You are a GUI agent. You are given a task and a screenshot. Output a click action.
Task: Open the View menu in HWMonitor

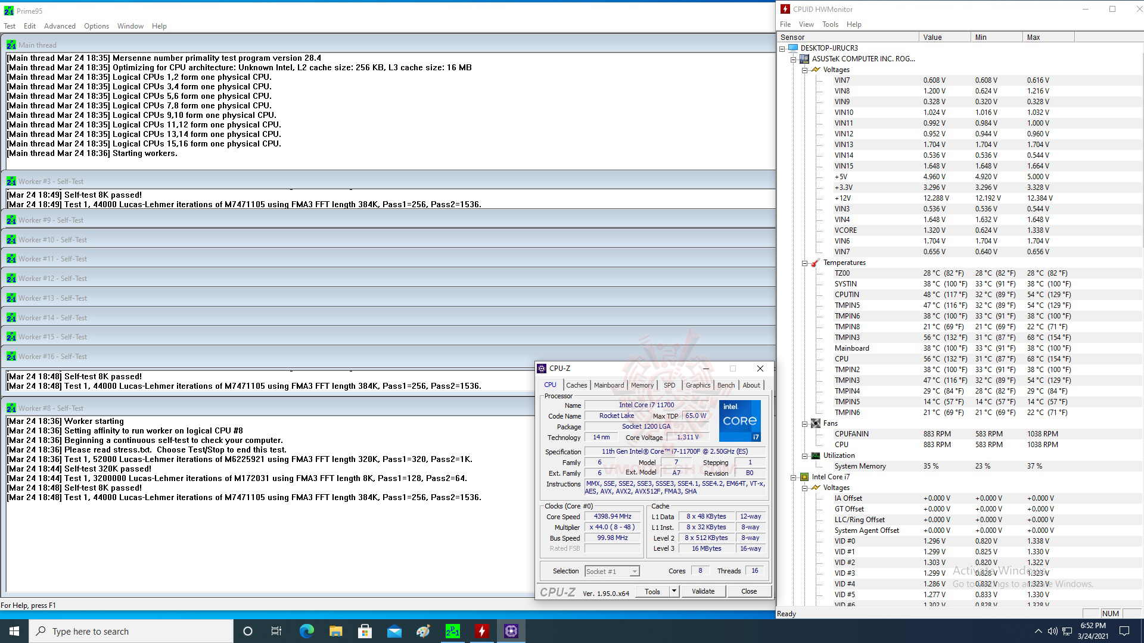point(806,24)
